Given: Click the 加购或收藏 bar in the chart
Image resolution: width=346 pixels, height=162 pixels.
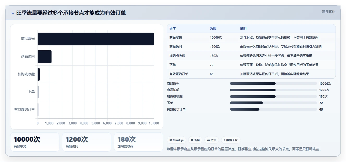Looking at the screenshot, I should [39, 74].
